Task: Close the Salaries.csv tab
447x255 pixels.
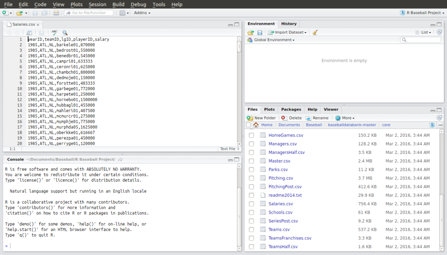Action: coord(38,25)
